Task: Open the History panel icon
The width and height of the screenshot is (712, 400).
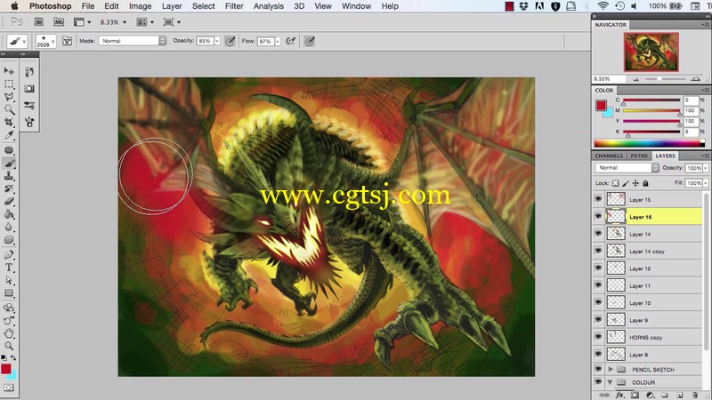Action: tap(29, 71)
